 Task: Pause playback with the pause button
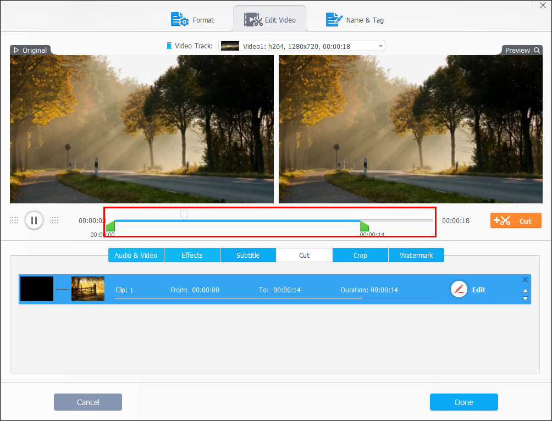click(x=34, y=221)
